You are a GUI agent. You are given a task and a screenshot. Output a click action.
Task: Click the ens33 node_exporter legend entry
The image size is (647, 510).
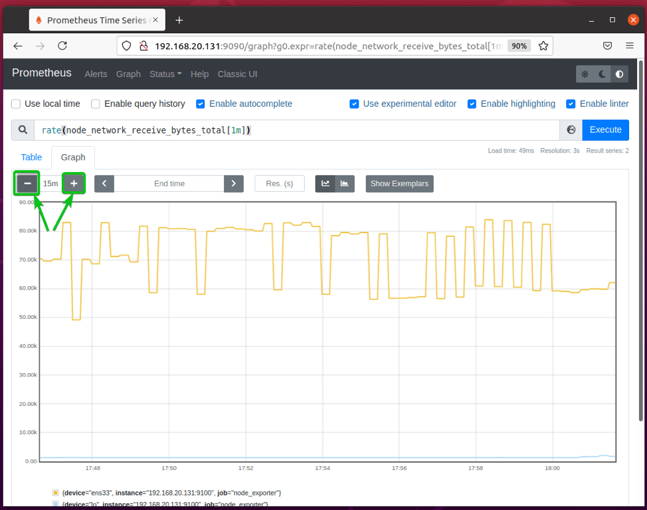(171, 493)
